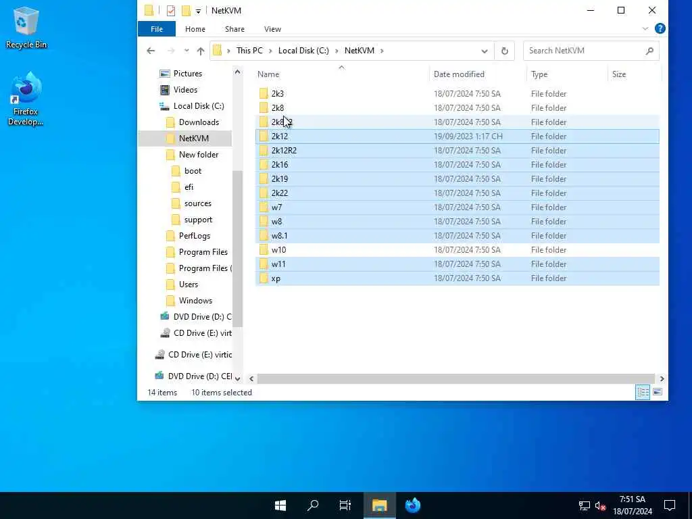692x519 pixels.
Task: Switch to the Share ribbon tab
Action: 234,29
